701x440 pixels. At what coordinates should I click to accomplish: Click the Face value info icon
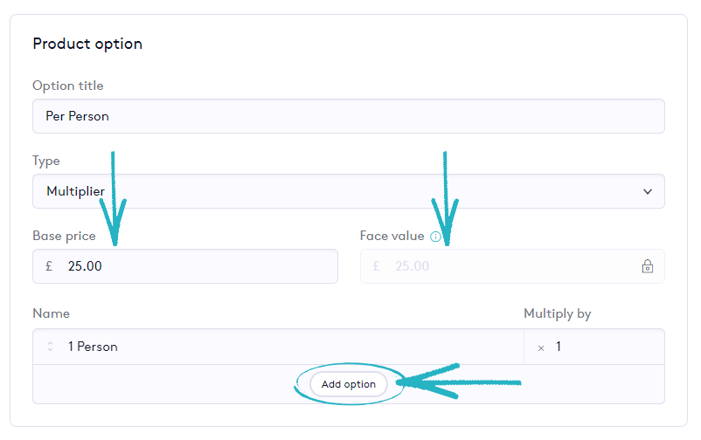tap(435, 237)
